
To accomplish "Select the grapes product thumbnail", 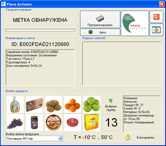I will pos(15,123).
